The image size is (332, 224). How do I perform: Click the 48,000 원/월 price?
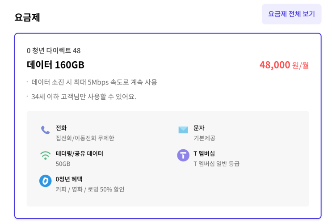284,65
